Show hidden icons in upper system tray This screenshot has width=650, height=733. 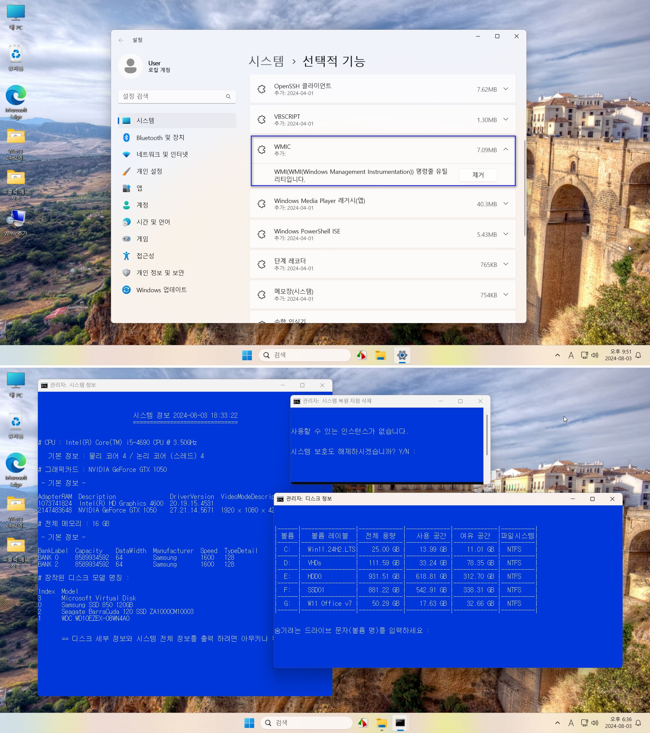557,356
